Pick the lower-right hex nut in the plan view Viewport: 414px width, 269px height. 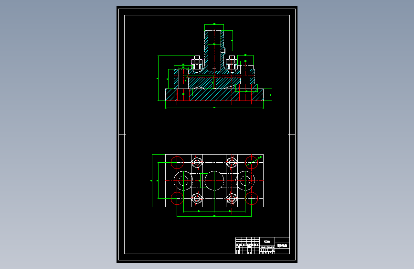point(232,199)
